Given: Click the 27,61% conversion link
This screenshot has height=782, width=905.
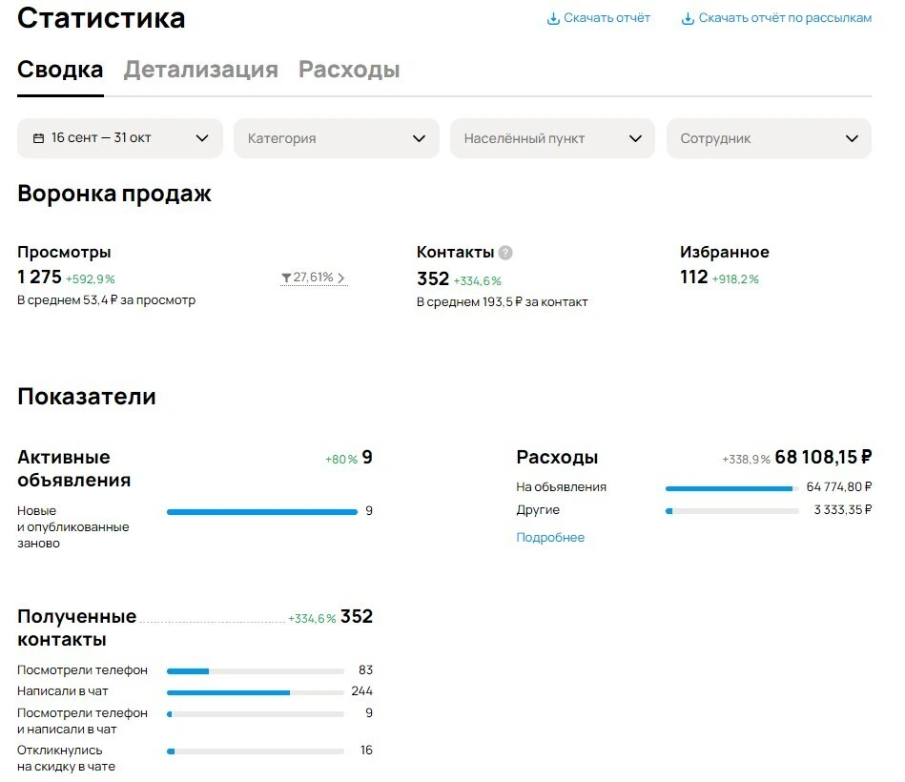Looking at the screenshot, I should click(x=314, y=278).
